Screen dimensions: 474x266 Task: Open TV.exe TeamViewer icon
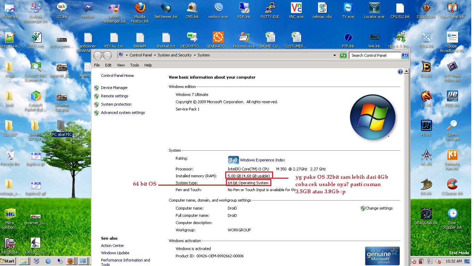348,10
